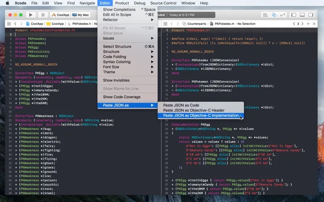Expand the Font Size submenu
This screenshot has height=202, width=324.
(x=128, y=67)
